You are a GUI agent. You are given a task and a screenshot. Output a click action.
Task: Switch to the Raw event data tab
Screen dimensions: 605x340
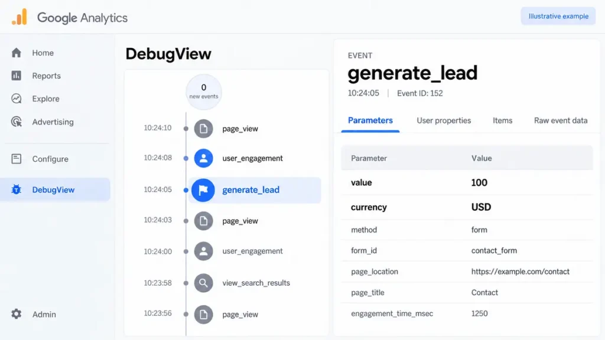coord(561,120)
